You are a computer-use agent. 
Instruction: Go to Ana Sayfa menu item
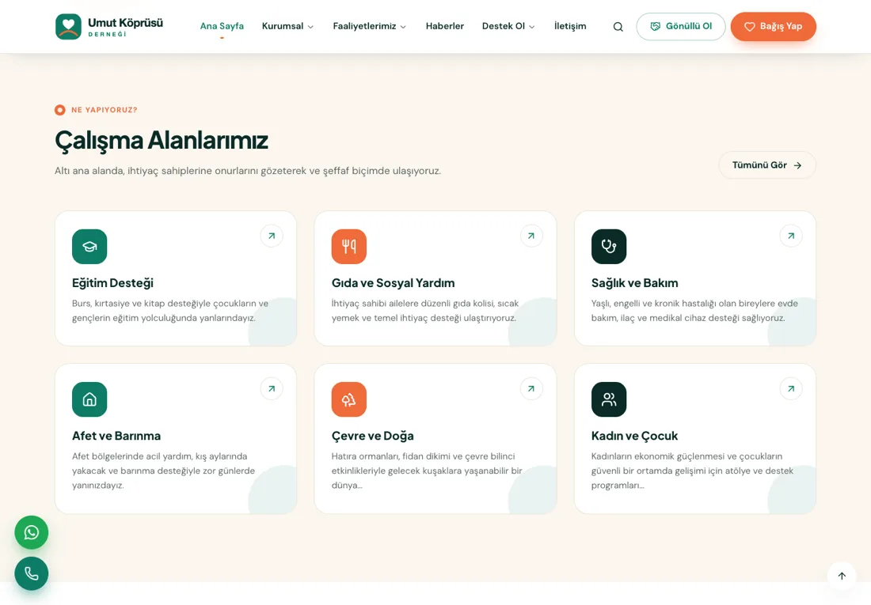pos(222,26)
